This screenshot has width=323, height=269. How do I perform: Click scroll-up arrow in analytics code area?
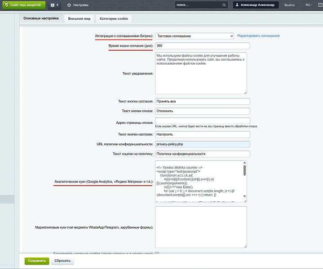(244, 163)
